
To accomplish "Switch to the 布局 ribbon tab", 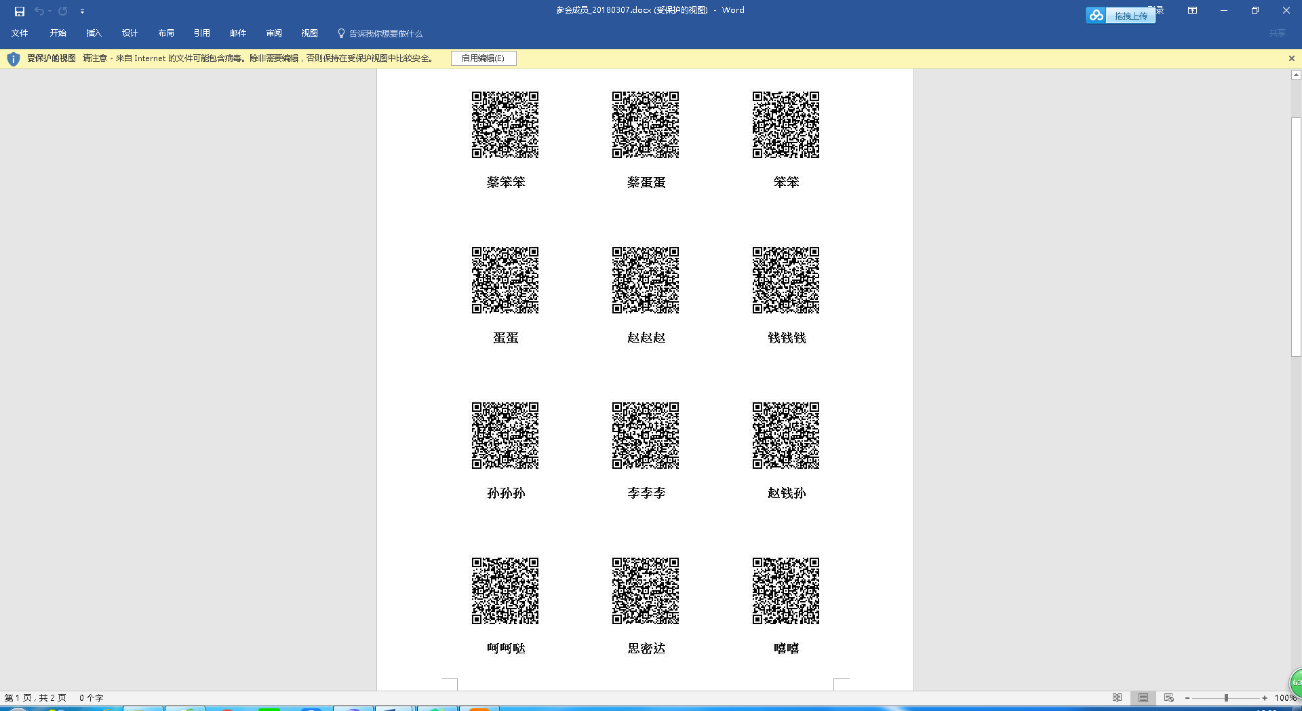I will pyautogui.click(x=166, y=33).
